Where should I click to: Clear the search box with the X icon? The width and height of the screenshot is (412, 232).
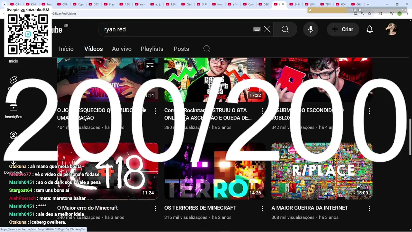(267, 29)
